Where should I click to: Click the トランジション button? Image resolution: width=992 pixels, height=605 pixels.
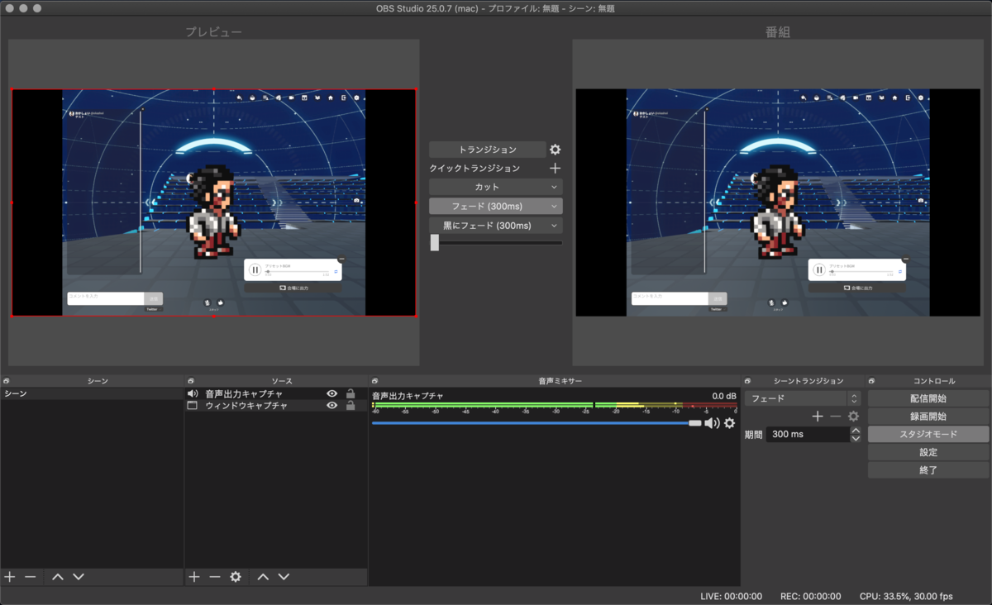[488, 150]
